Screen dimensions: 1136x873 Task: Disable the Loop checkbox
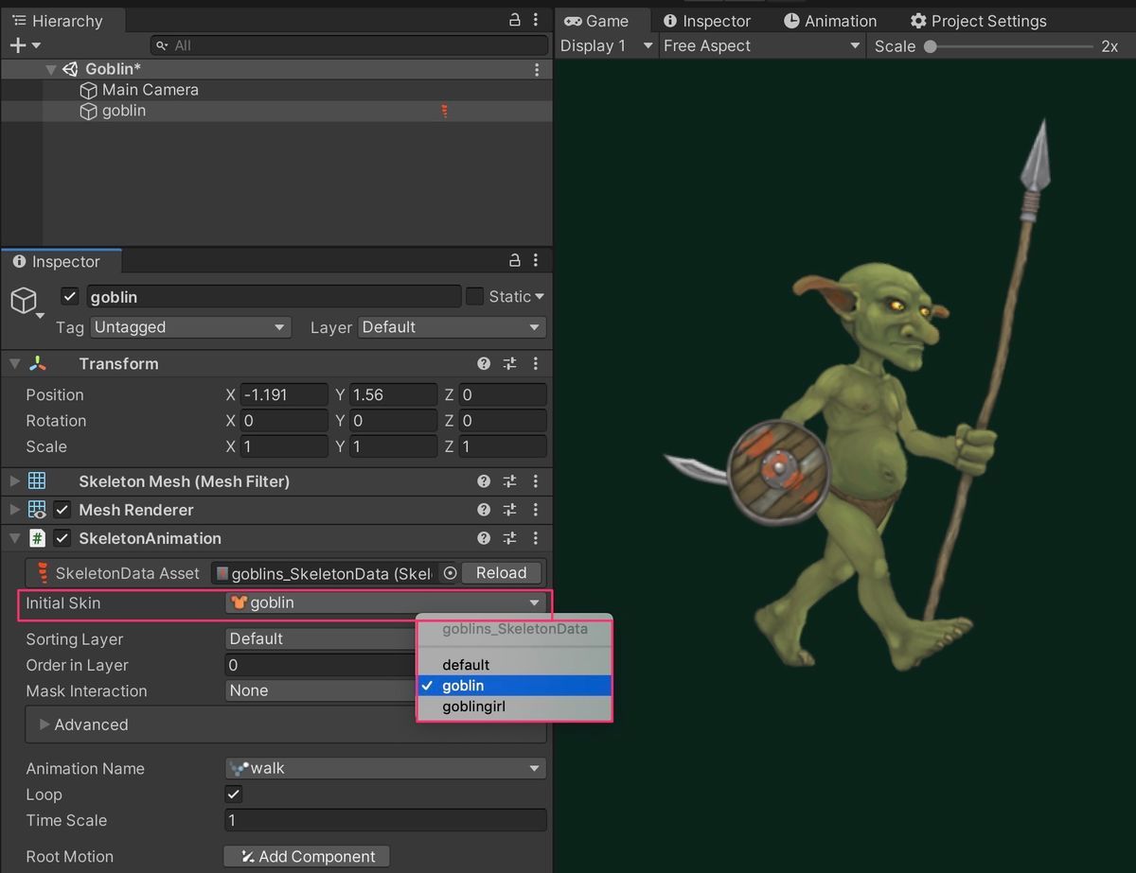point(233,794)
